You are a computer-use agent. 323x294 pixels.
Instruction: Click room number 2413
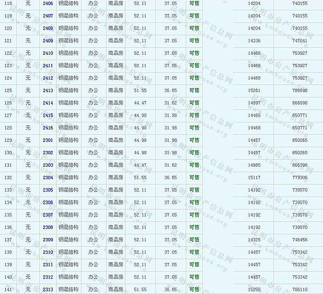pyautogui.click(x=48, y=90)
